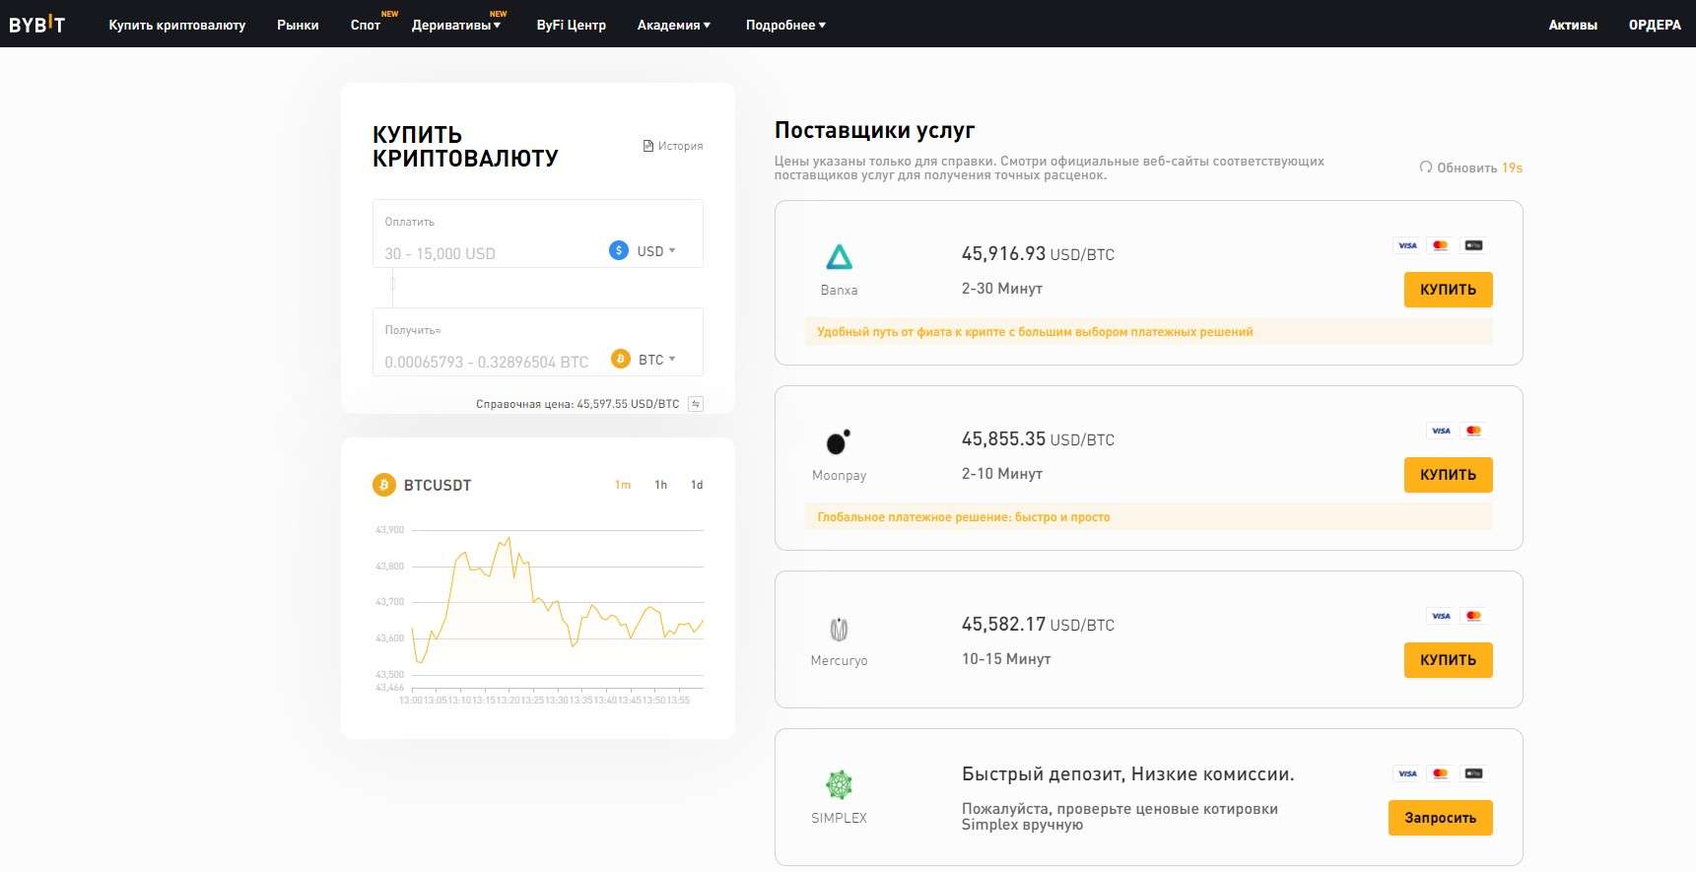The width and height of the screenshot is (1696, 872).
Task: Click the Apple Pay icon in Simplex card
Action: point(1473,773)
